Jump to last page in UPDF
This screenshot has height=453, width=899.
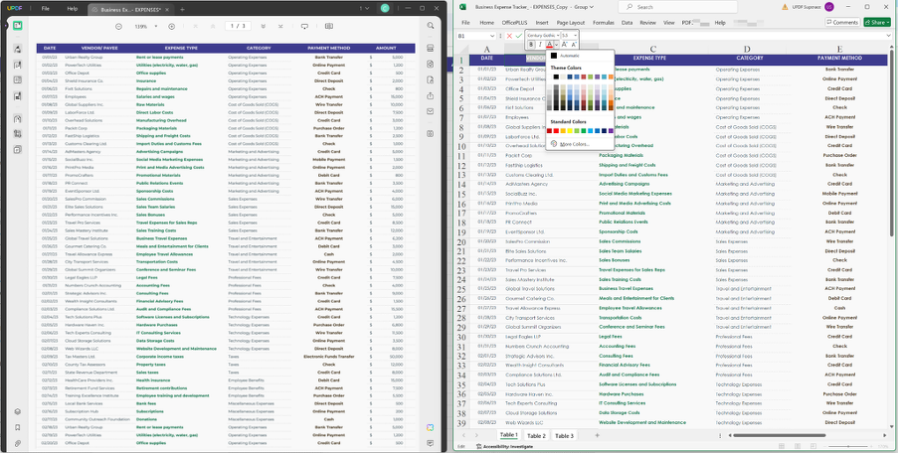[x=280, y=27]
